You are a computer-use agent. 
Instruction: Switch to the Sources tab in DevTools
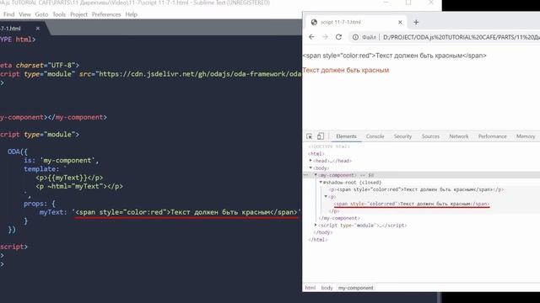[430, 136]
